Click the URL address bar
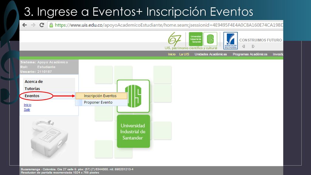Image resolution: width=311 pixels, height=175 pixels. 165,25
